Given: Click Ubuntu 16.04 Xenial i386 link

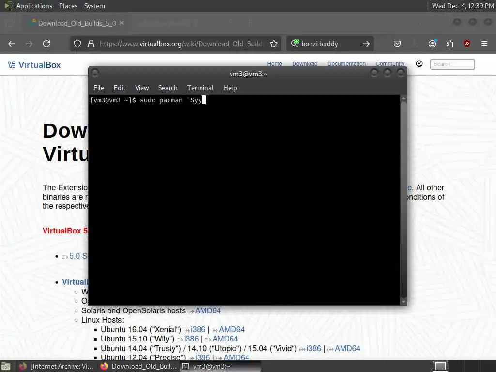Looking at the screenshot, I should pyautogui.click(x=198, y=329).
